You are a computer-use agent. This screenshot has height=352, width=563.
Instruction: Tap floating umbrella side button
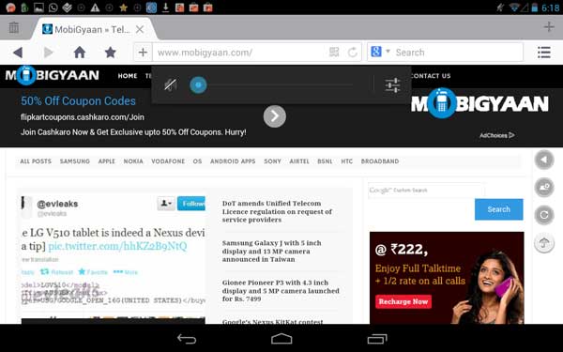[x=544, y=243]
